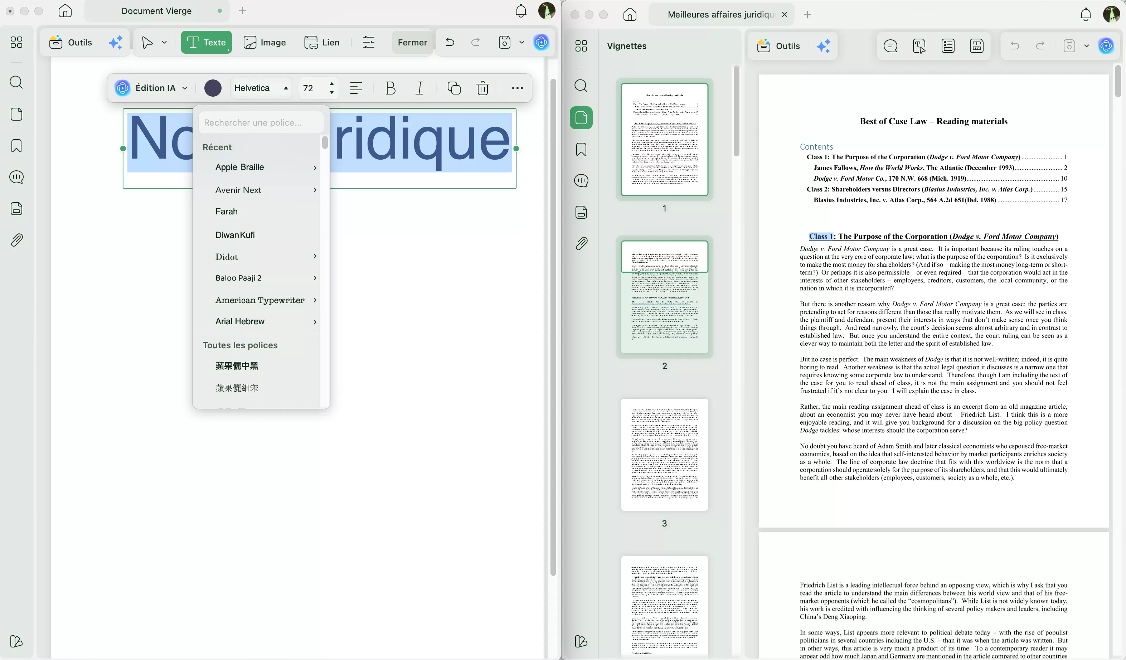Activate the AI sparkles assistant in the PDF toolbar
This screenshot has width=1126, height=660.
click(824, 45)
